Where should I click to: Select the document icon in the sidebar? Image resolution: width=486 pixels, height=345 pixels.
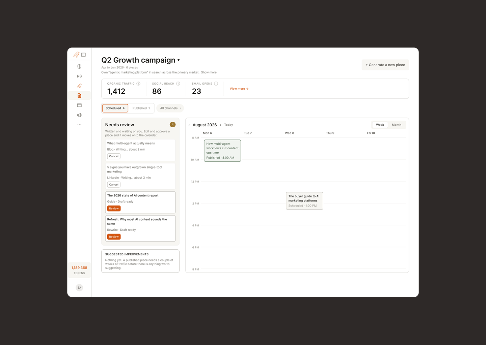pos(79,96)
